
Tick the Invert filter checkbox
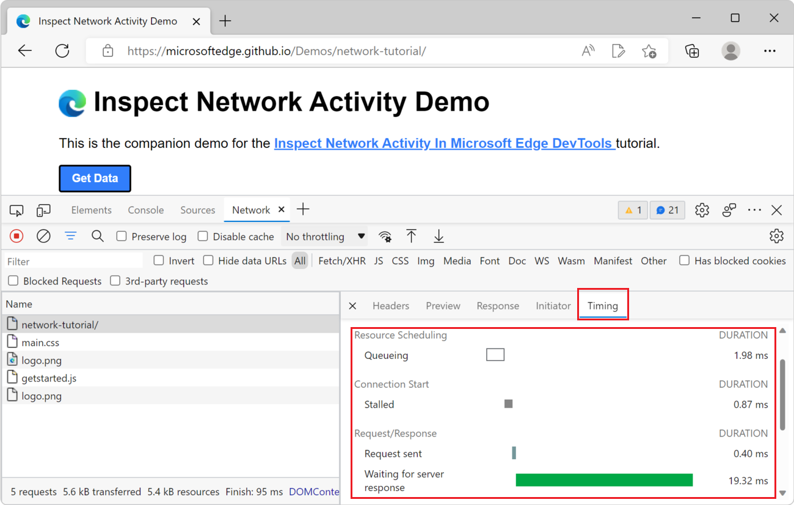pyautogui.click(x=159, y=260)
